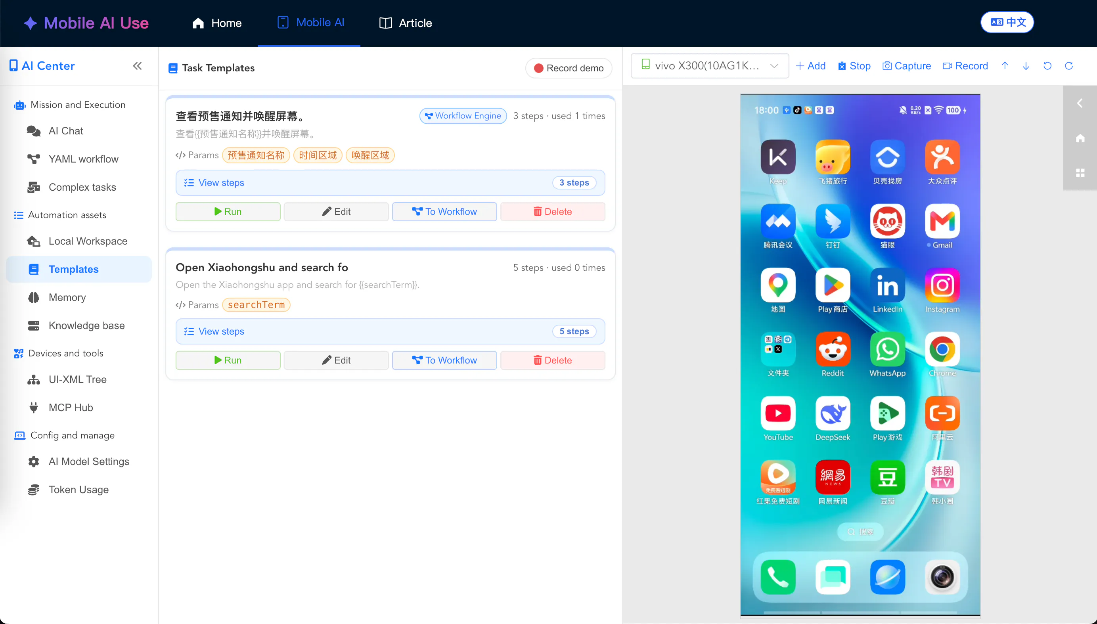This screenshot has width=1097, height=624.
Task: Tap the device app grid icon
Action: (x=1080, y=173)
